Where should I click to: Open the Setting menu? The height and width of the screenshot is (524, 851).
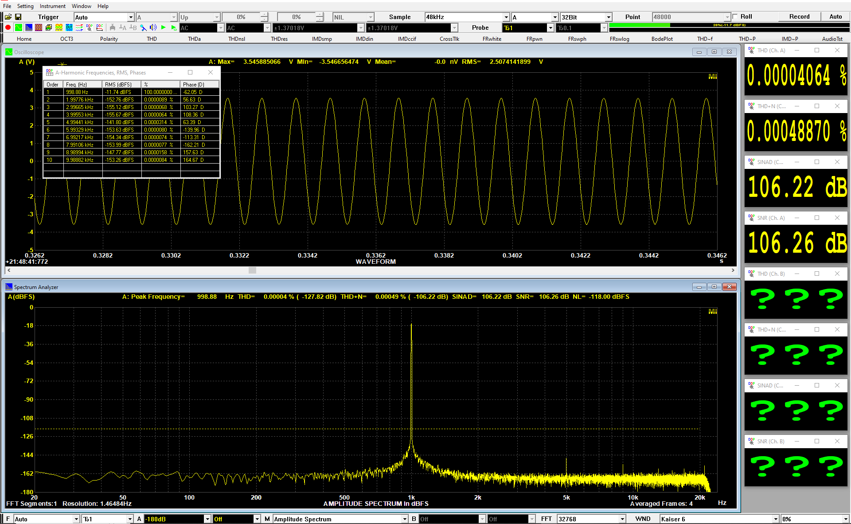pos(25,6)
